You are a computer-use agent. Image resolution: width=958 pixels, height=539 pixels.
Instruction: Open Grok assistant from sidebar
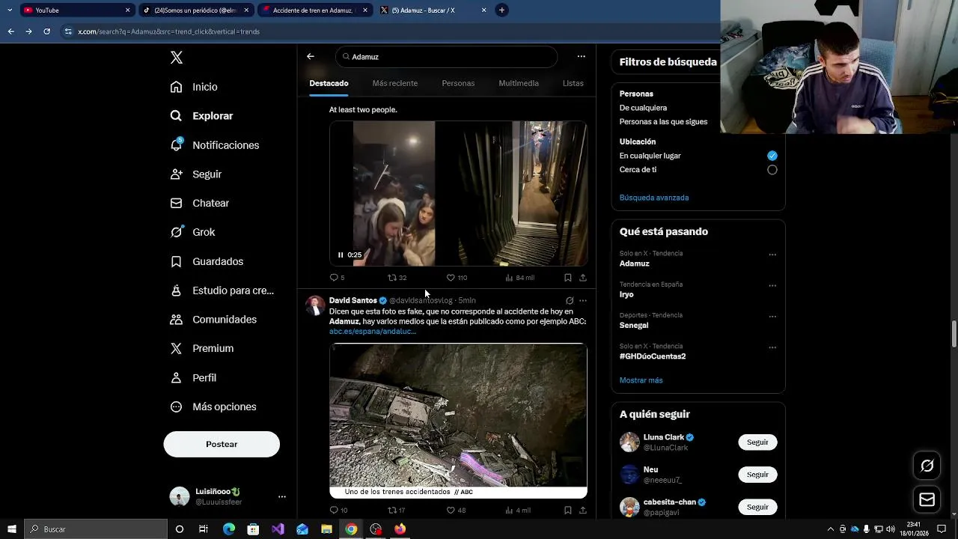(192, 232)
